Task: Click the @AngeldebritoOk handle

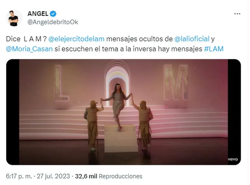Action: pyautogui.click(x=53, y=22)
